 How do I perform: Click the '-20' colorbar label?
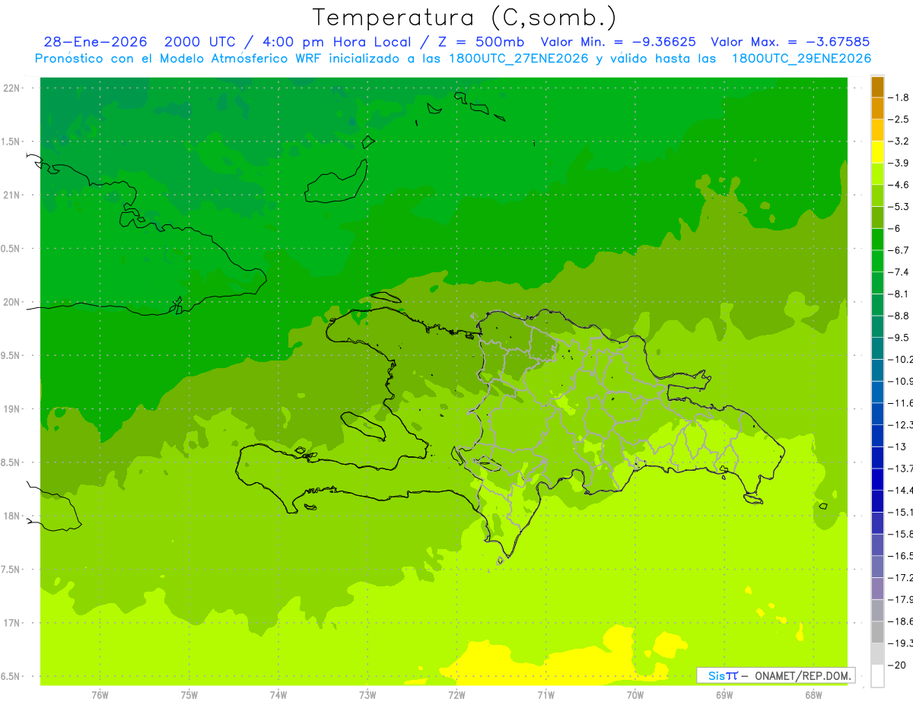[x=897, y=665]
